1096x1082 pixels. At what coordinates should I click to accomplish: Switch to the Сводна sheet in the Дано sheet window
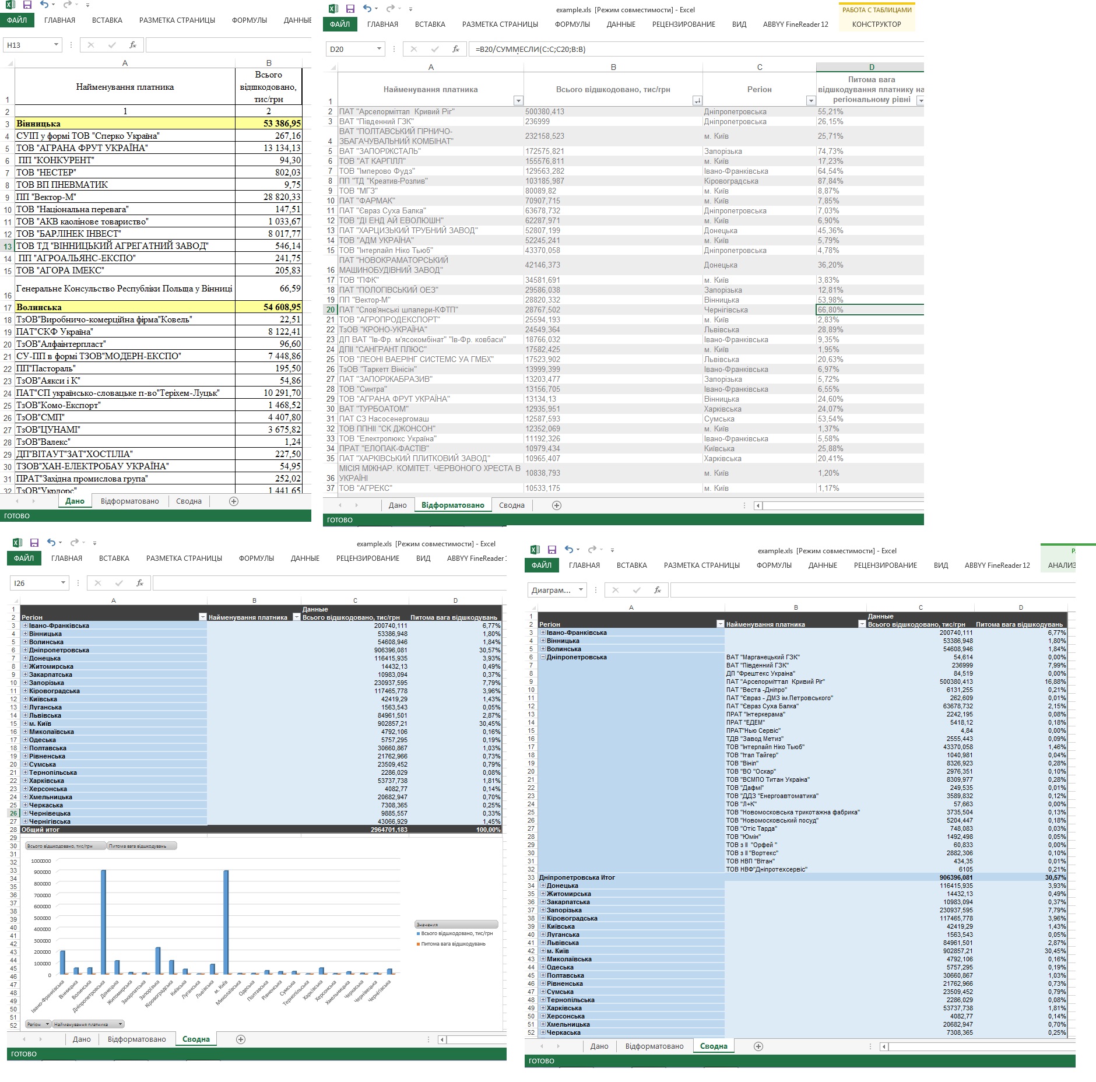[189, 501]
